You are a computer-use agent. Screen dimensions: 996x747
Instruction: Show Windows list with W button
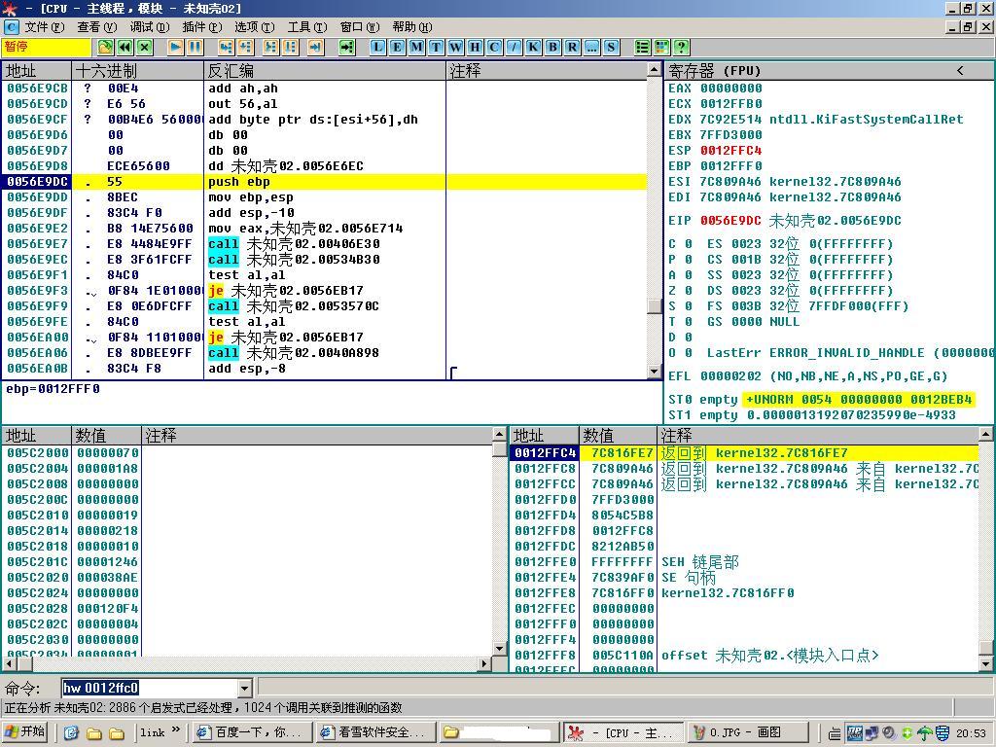point(455,47)
